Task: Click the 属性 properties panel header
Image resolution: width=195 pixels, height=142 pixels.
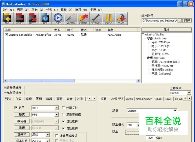Action: (166, 30)
